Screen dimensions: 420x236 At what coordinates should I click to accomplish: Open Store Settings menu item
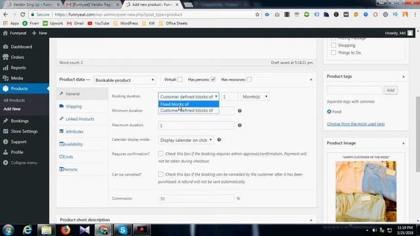point(24,131)
